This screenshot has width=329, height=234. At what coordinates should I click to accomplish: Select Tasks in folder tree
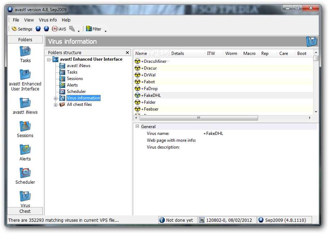(x=72, y=72)
